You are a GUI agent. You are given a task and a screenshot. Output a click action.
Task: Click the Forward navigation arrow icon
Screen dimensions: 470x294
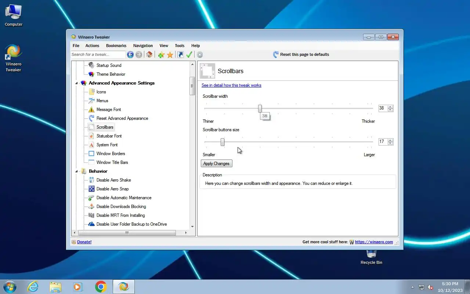tap(139, 55)
